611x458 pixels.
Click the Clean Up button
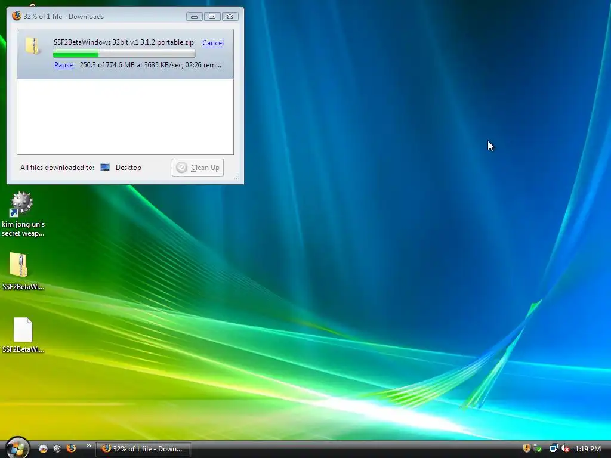coord(198,168)
